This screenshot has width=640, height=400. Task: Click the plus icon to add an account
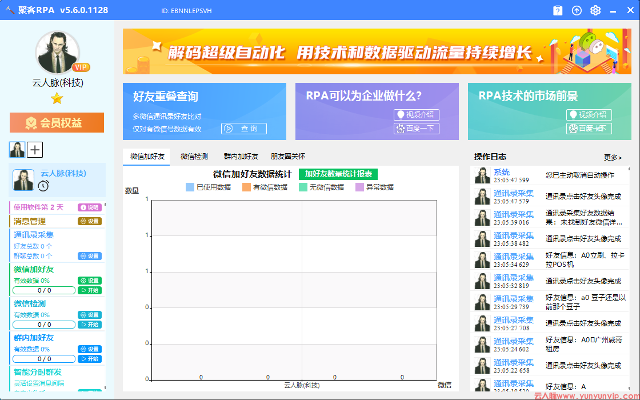click(x=35, y=150)
